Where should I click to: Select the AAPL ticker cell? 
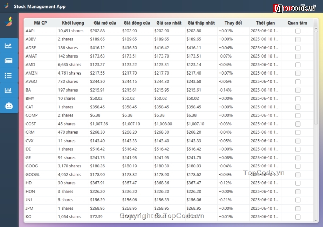(x=40, y=31)
